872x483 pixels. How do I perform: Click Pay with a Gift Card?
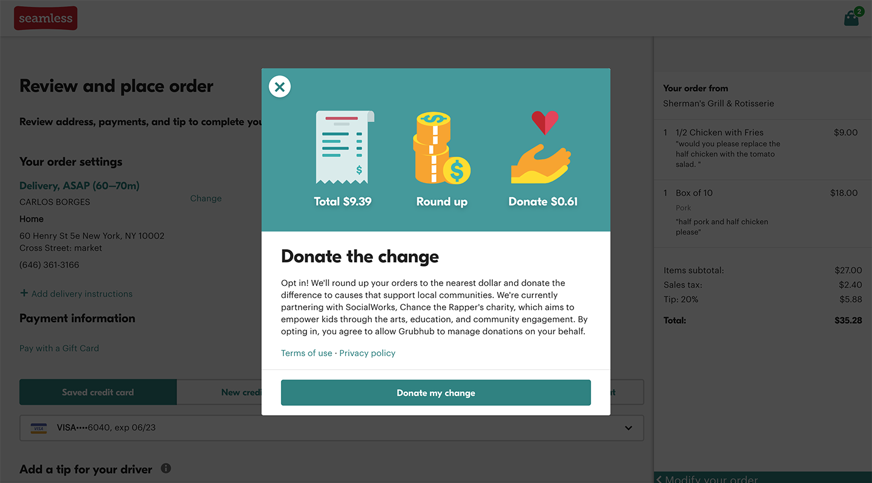coord(59,348)
